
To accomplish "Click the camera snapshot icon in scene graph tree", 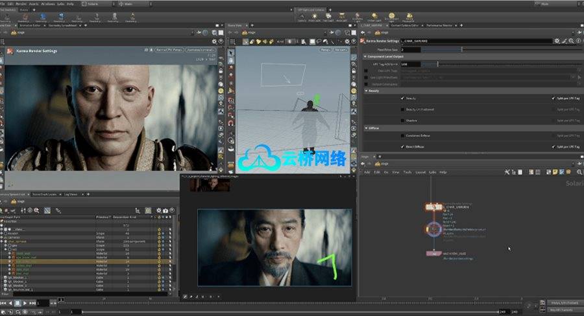I will [166, 210].
